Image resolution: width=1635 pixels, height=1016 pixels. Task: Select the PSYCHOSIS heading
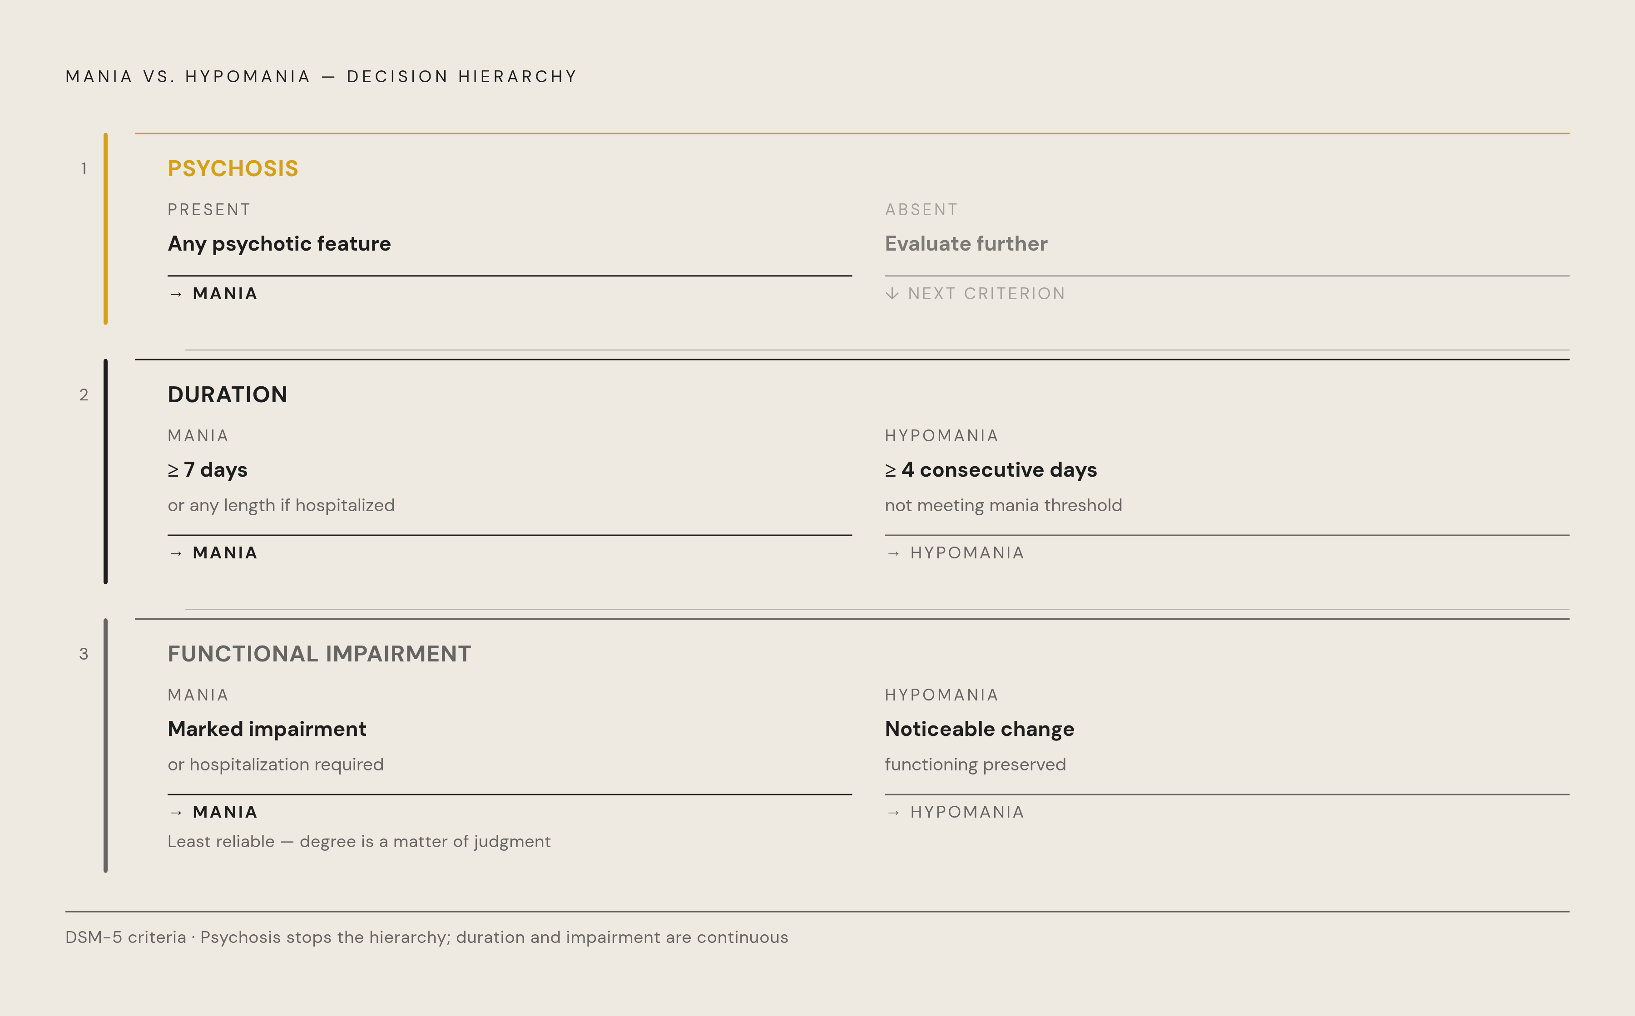coord(233,169)
